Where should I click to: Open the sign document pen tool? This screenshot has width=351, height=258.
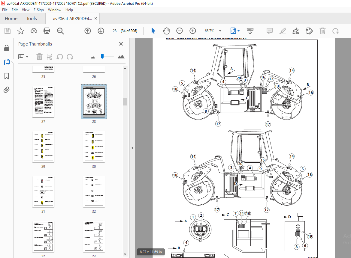pos(296,31)
